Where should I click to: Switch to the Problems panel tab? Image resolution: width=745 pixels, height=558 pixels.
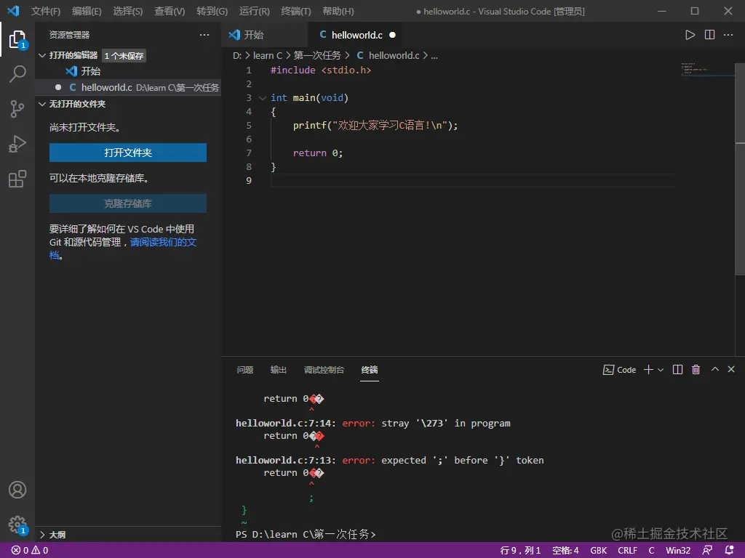click(245, 370)
